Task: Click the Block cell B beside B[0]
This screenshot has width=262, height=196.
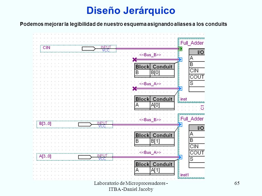Action: [x=142, y=73]
